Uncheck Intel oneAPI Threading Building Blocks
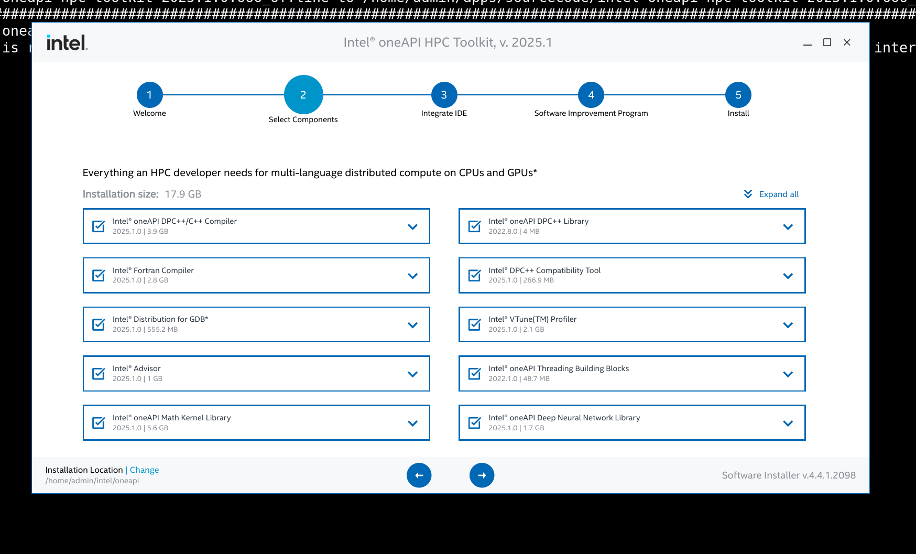 [475, 374]
